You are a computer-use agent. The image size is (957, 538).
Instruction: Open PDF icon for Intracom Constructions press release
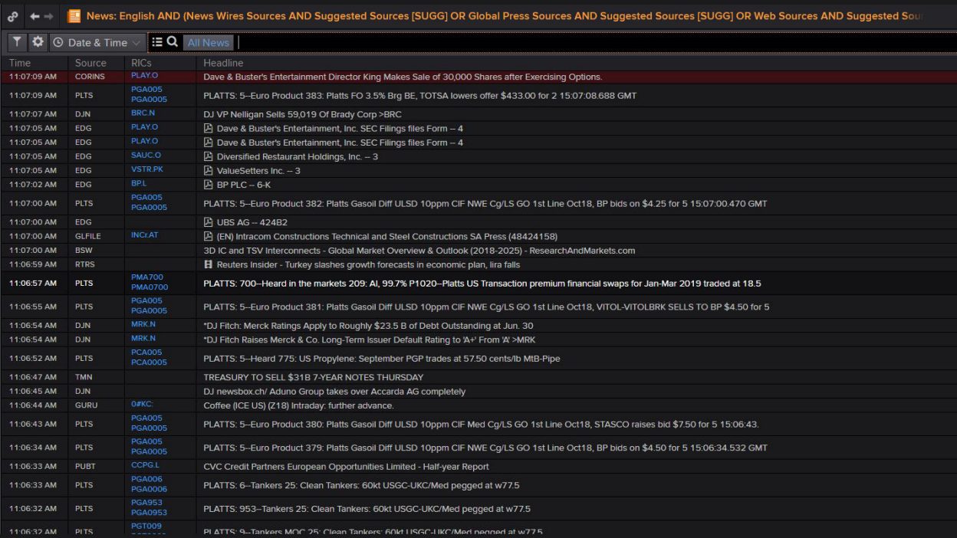click(208, 236)
